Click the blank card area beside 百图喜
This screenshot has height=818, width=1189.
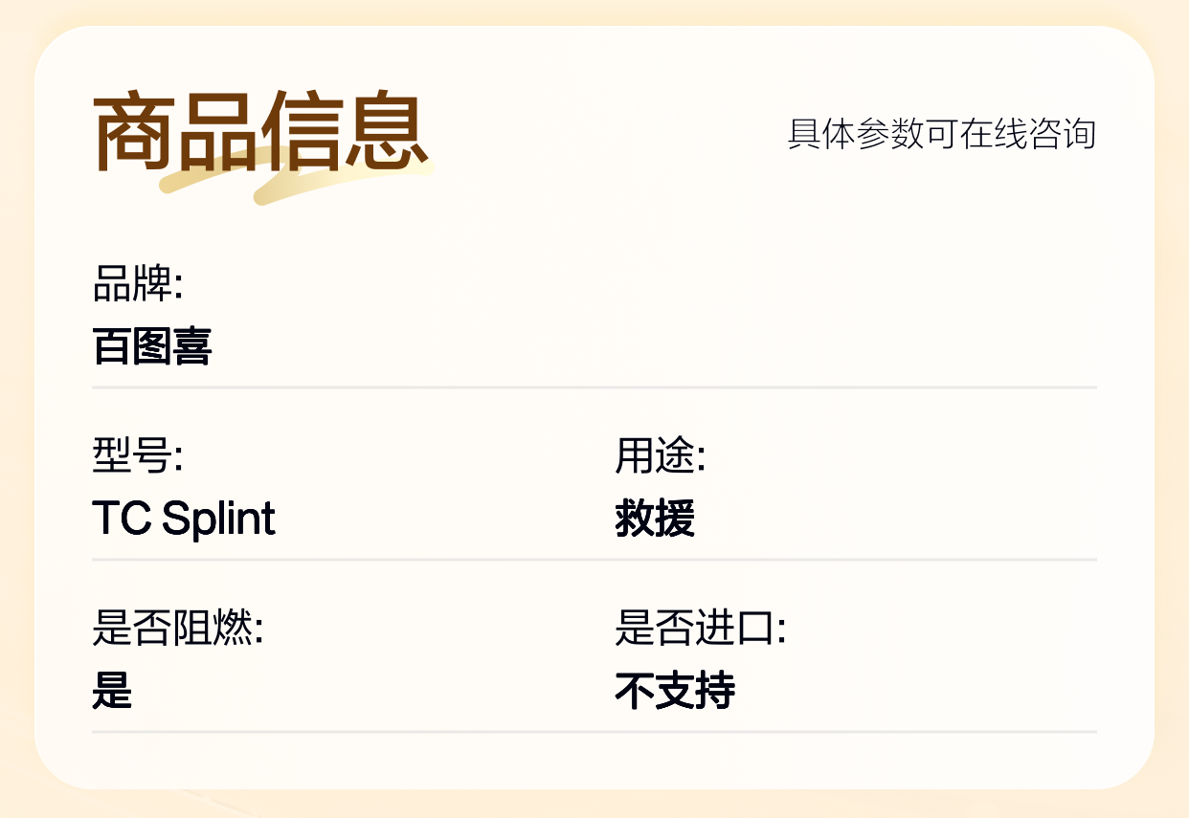click(x=651, y=325)
